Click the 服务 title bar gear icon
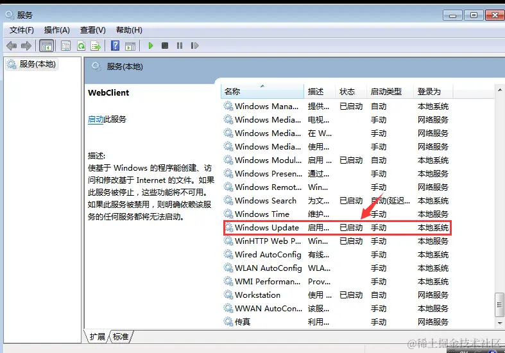This screenshot has width=505, height=353. coord(10,15)
